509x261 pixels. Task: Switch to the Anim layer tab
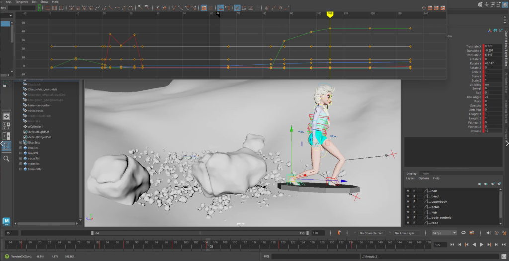[x=425, y=174]
